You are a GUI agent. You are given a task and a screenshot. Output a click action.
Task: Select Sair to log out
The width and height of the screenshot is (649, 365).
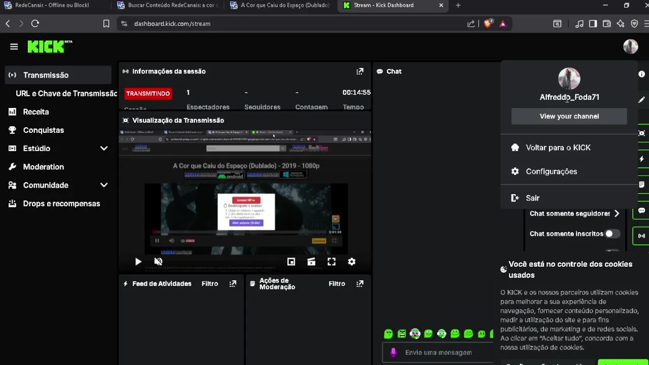tap(532, 198)
